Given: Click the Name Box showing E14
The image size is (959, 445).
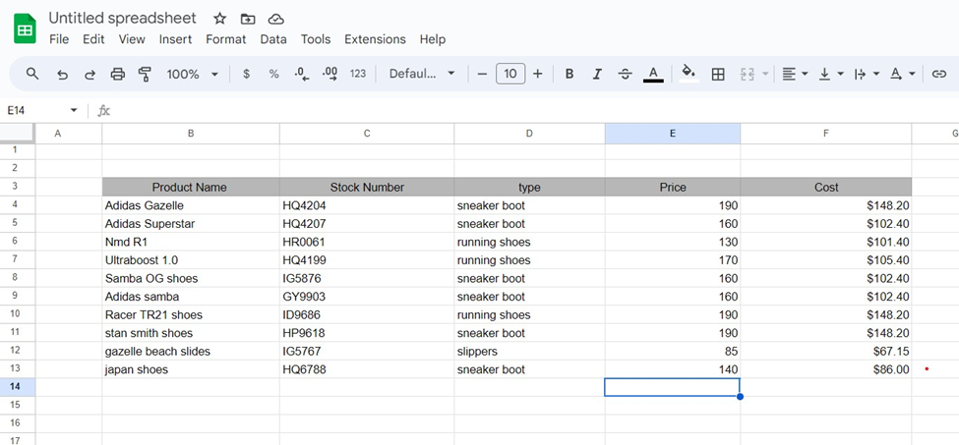Looking at the screenshot, I should 39,110.
